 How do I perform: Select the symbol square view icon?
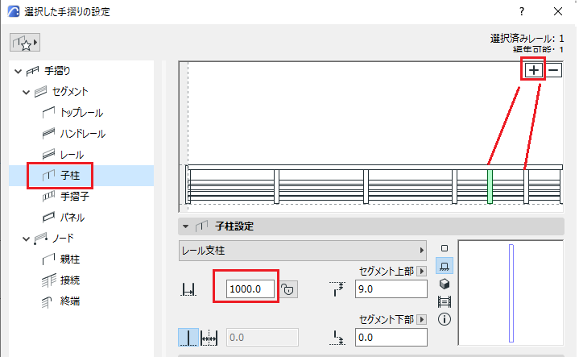(445, 248)
